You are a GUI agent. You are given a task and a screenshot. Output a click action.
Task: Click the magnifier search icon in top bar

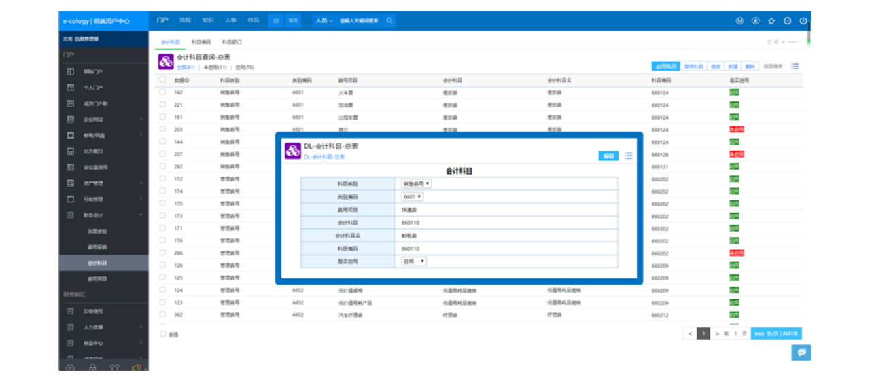[389, 21]
